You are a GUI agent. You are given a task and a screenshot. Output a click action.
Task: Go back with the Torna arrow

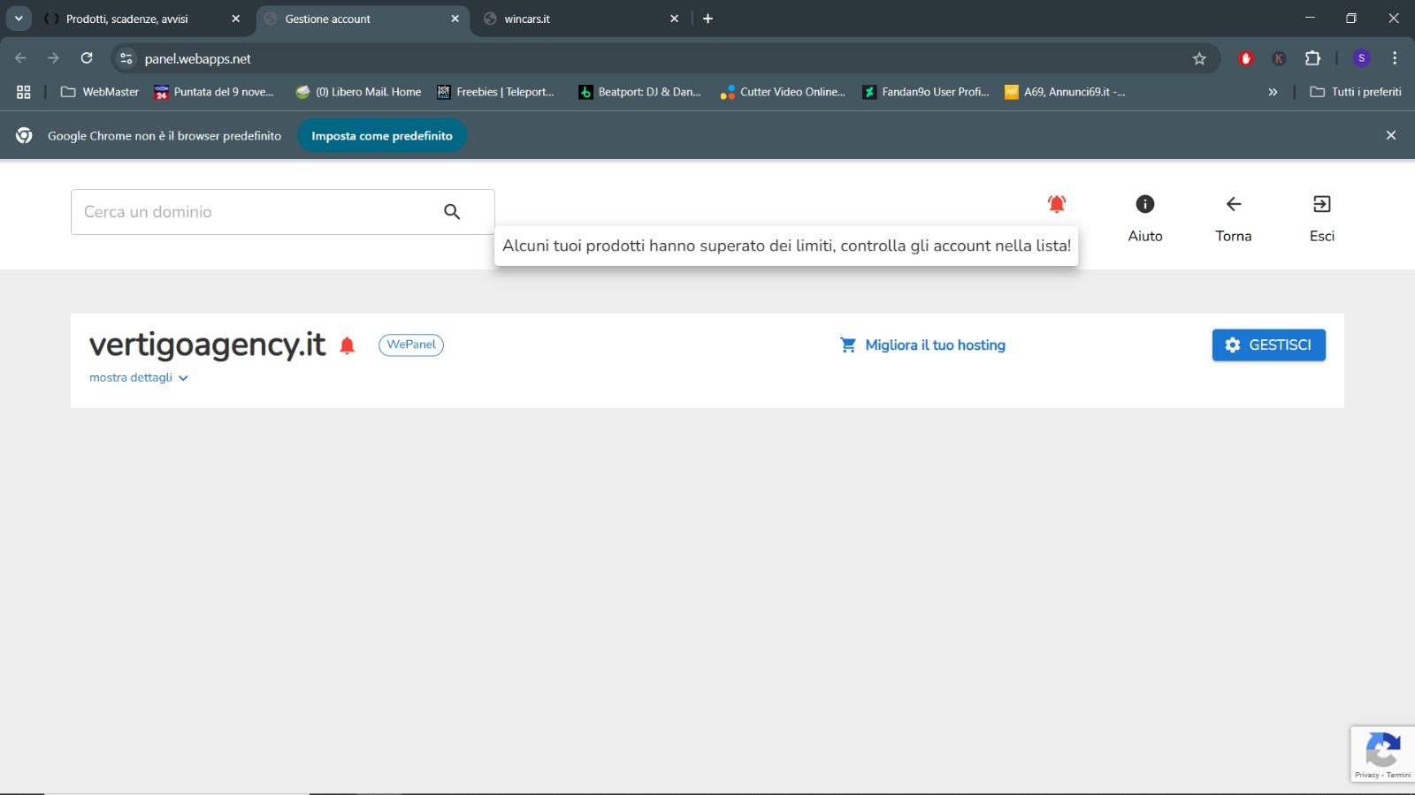[1234, 204]
